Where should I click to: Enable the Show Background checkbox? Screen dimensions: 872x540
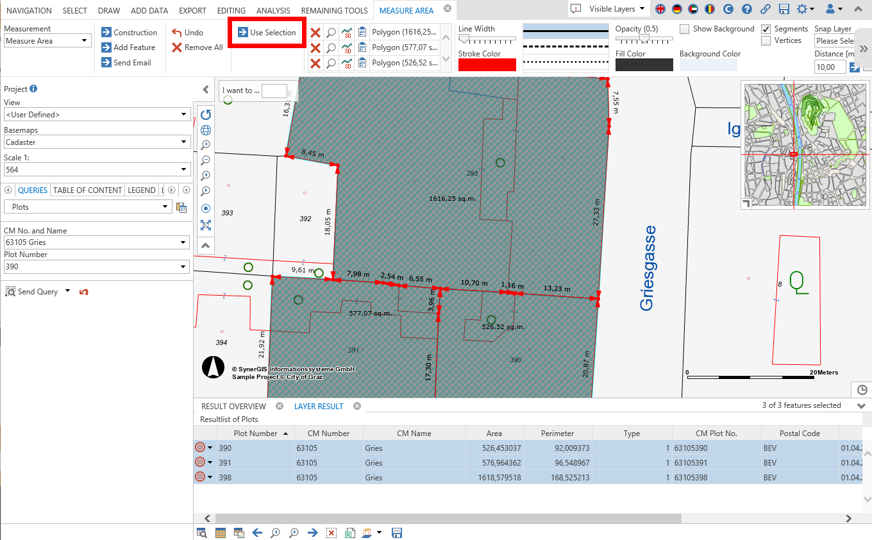click(x=685, y=29)
